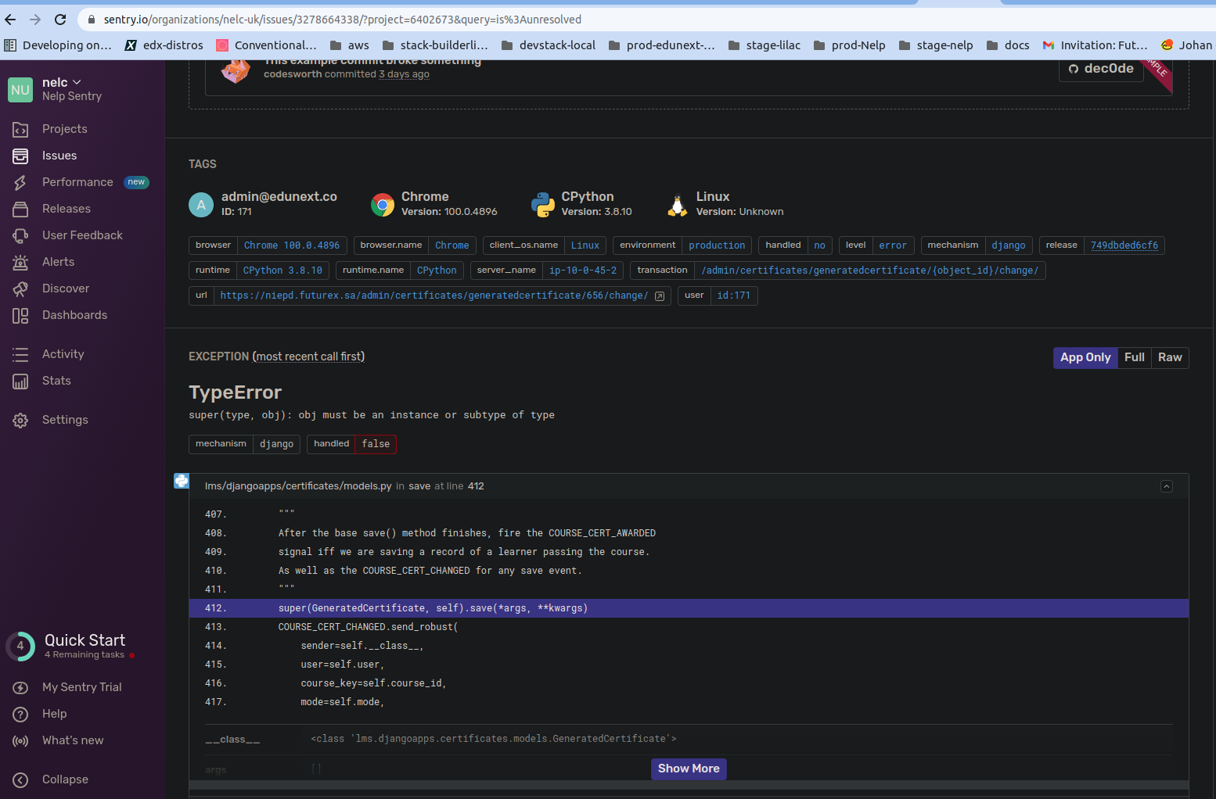This screenshot has height=799, width=1216.
Task: Click the My Sentry Trial icon
Action: pyautogui.click(x=20, y=688)
